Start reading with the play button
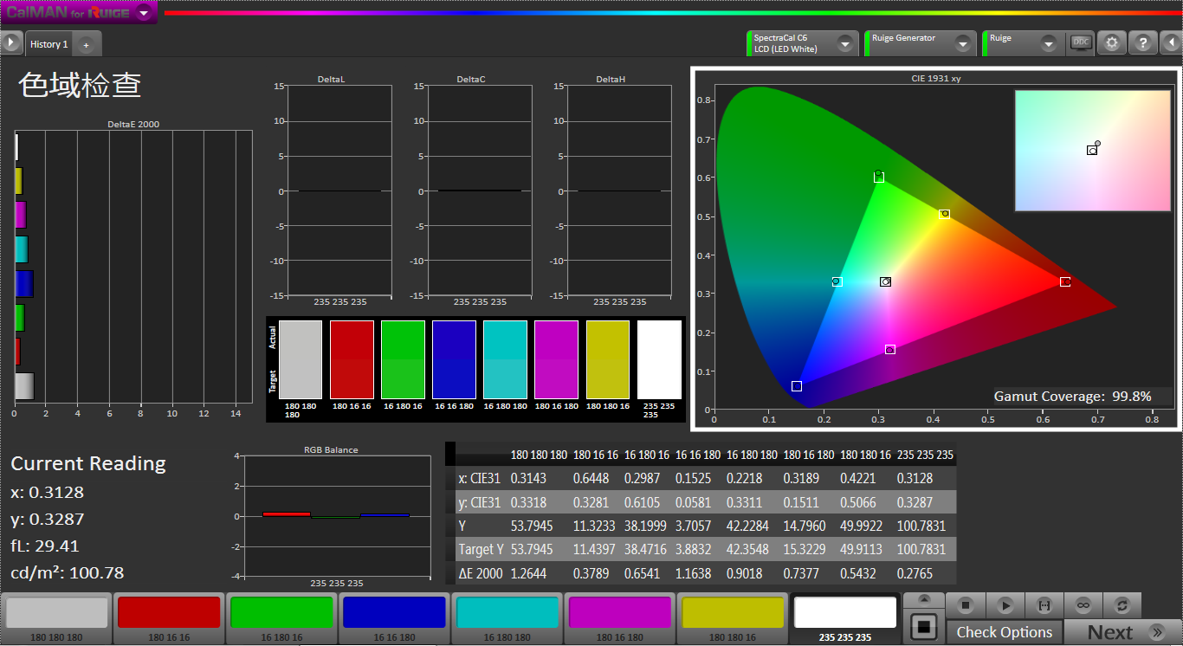 point(1005,604)
